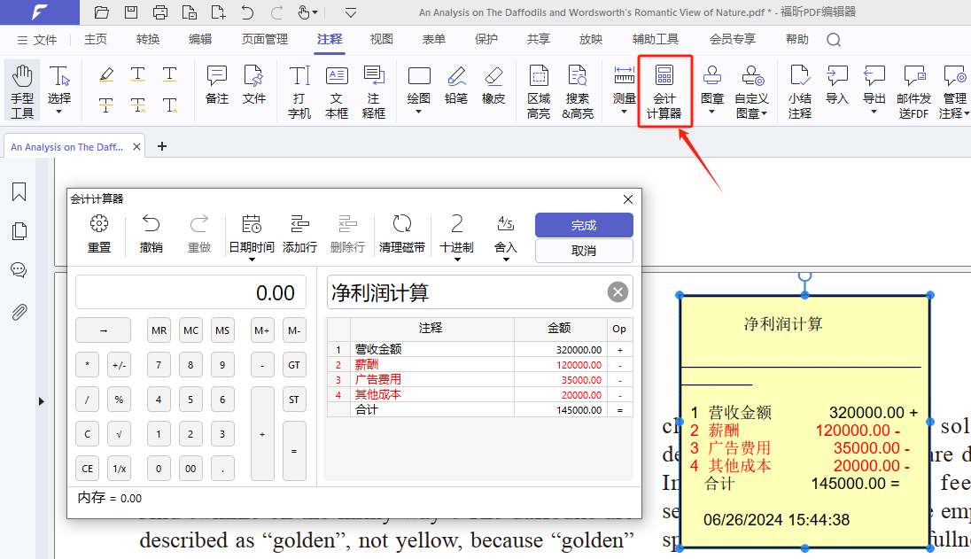Open the 舍入 rounding dropdown
This screenshot has width=971, height=559.
pyautogui.click(x=506, y=234)
